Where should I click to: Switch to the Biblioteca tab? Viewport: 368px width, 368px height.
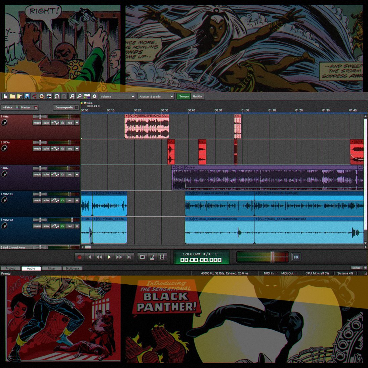coord(73,268)
